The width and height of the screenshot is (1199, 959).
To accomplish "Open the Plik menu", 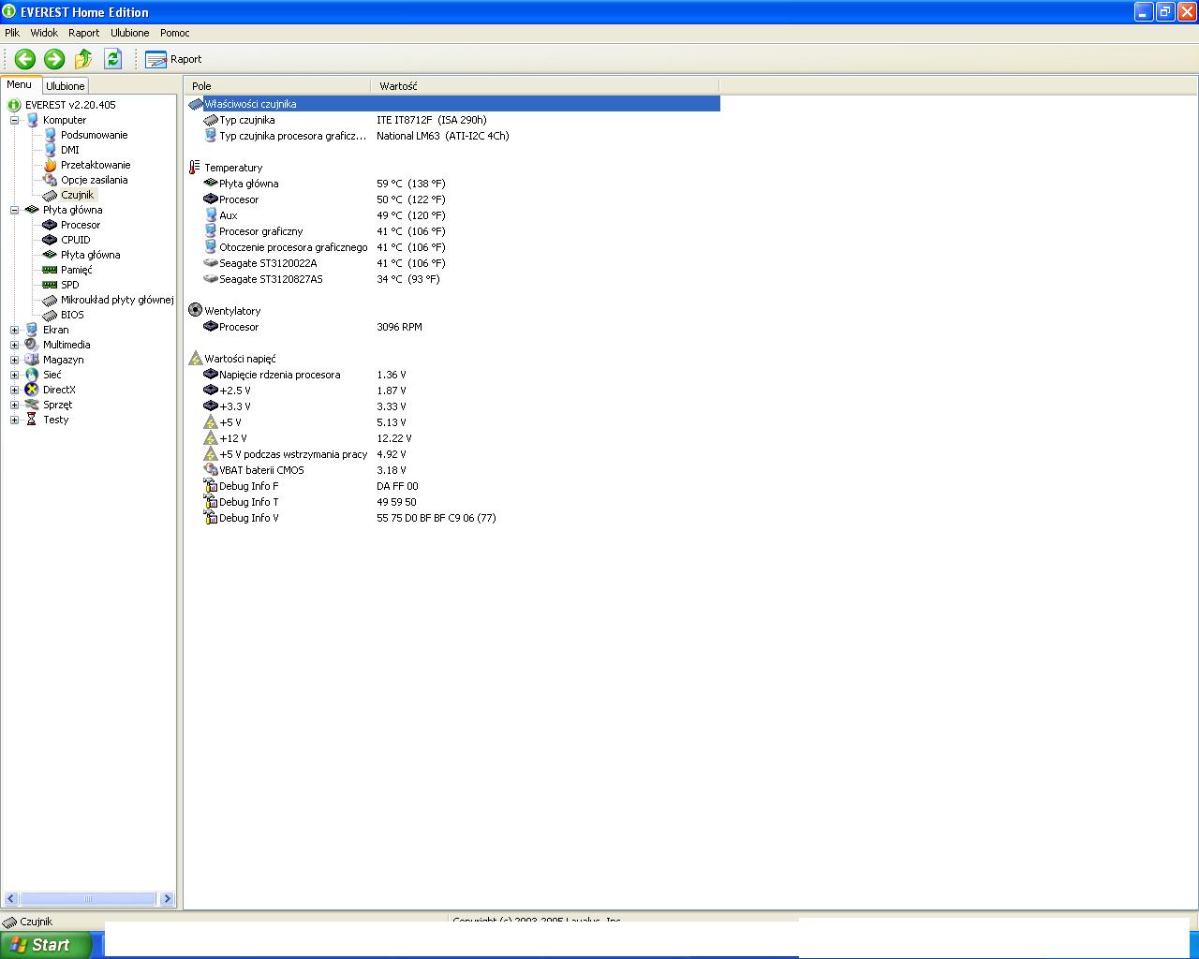I will (x=12, y=33).
